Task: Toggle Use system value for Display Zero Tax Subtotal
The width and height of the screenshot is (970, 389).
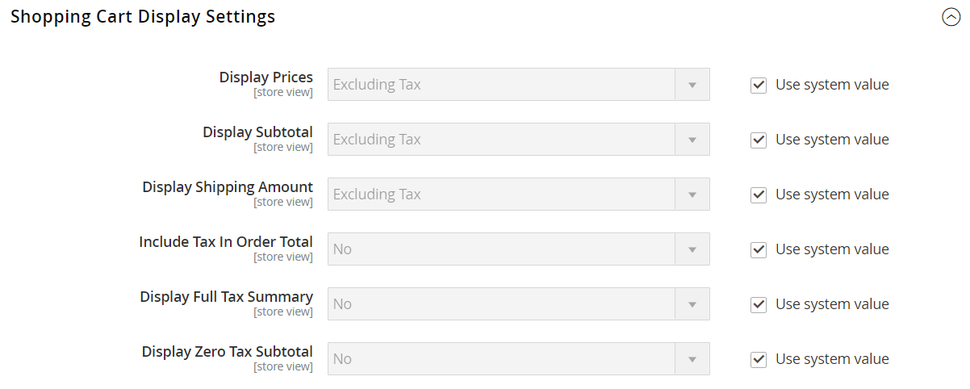Action: pyautogui.click(x=759, y=359)
